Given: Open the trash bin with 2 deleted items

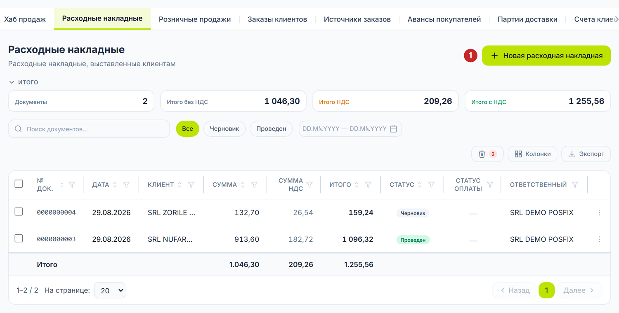Looking at the screenshot, I should click(487, 154).
